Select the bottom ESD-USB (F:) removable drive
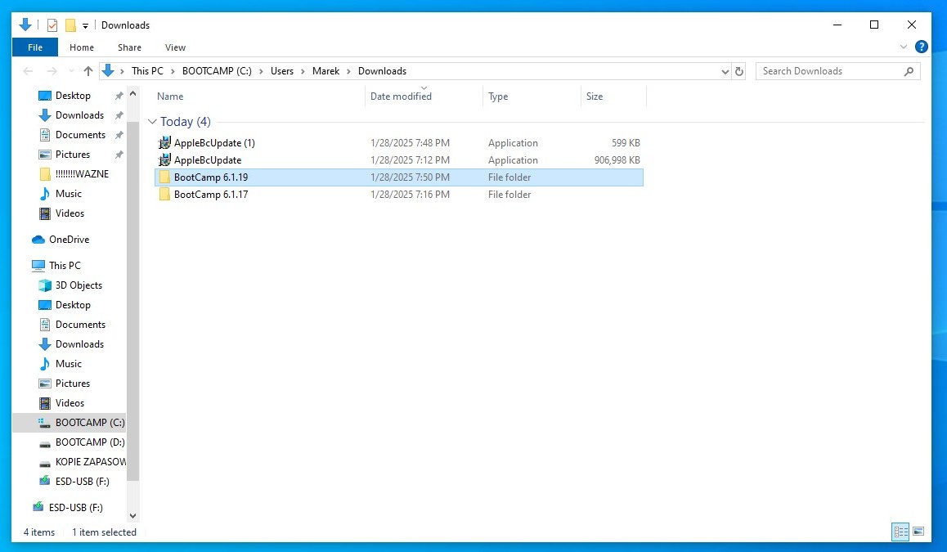 (x=75, y=508)
